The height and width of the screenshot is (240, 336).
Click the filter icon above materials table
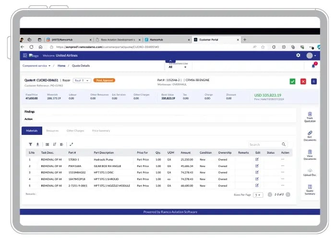point(31,144)
